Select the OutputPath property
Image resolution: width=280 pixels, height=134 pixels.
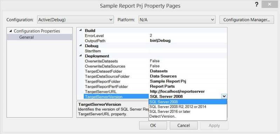(95, 41)
